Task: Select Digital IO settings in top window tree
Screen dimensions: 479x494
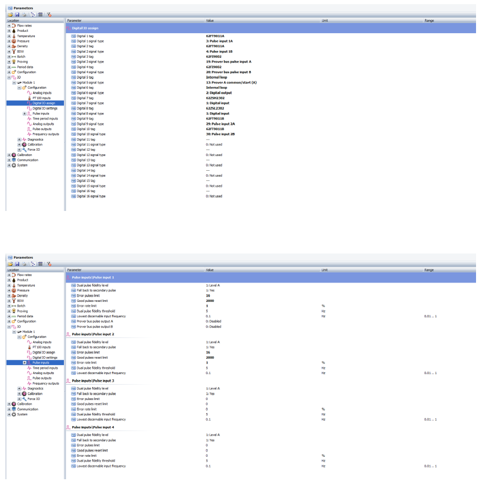Action: (45, 108)
